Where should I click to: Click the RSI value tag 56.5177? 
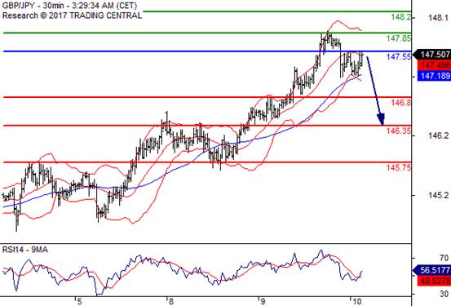pos(431,271)
